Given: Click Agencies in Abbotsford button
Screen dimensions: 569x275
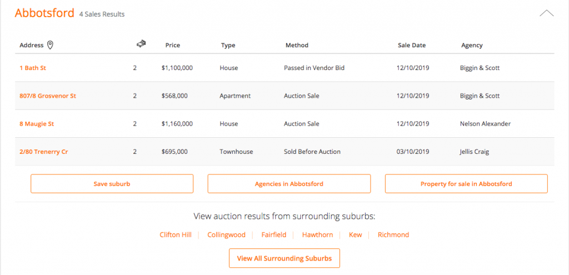Looking at the screenshot, I should point(289,183).
